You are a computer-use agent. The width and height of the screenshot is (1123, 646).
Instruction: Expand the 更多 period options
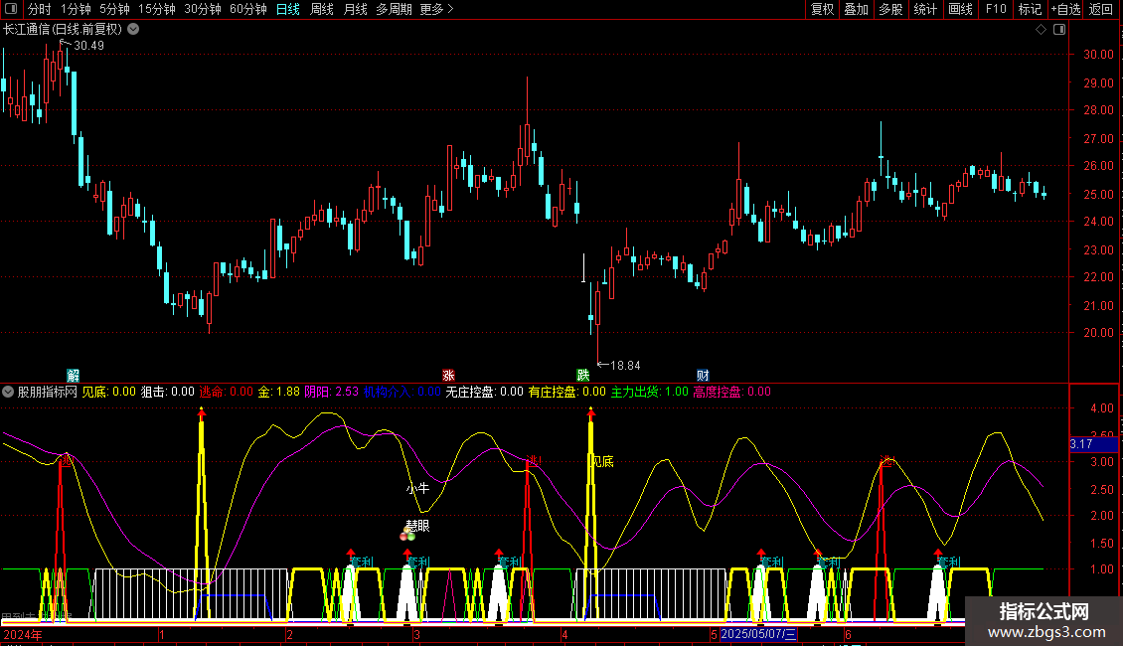[x=436, y=9]
